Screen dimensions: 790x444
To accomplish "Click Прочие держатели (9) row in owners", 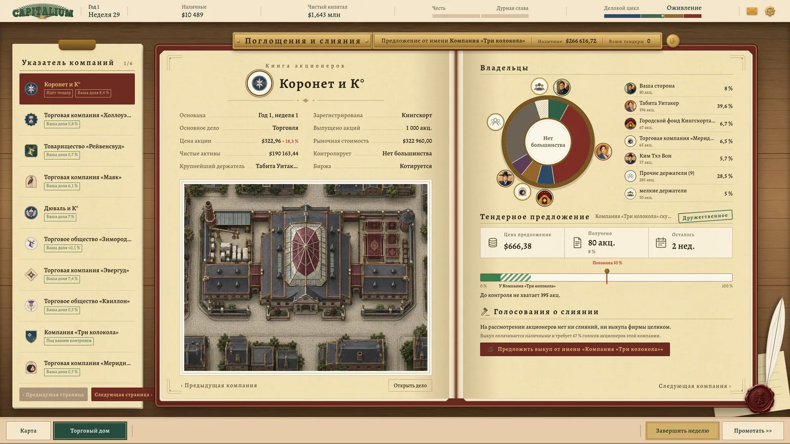I will click(x=678, y=176).
